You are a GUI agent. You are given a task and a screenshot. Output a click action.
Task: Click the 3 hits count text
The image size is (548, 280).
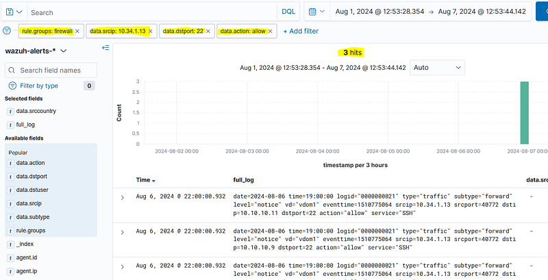352,53
